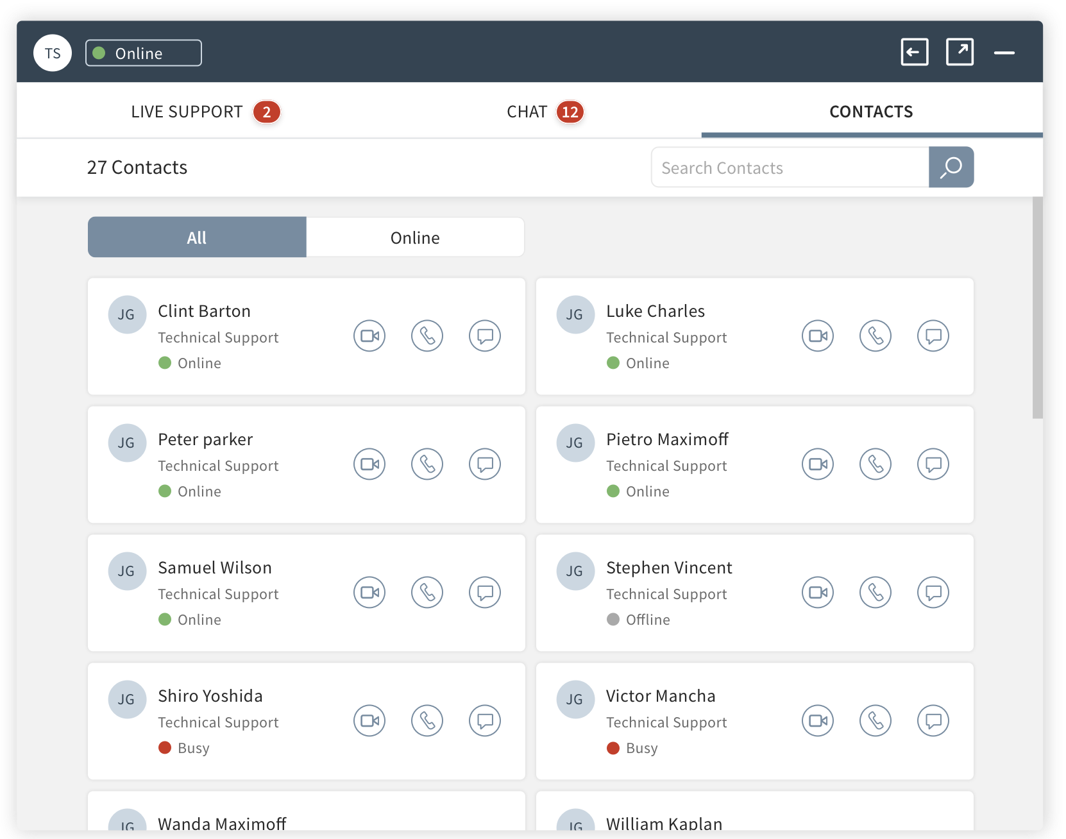Chat with Pietro Maximoff
Viewport: 1066px width, 839px height.
point(933,464)
